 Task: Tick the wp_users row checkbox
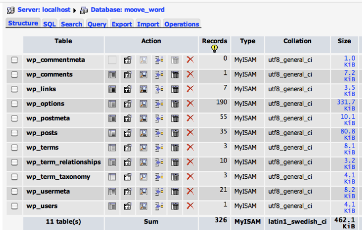[x=14, y=206]
